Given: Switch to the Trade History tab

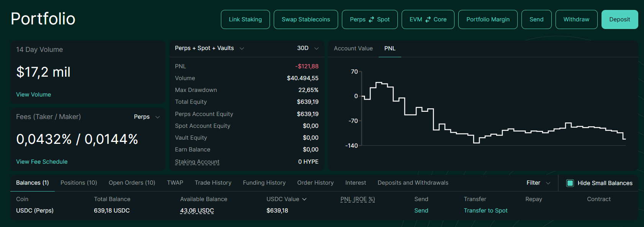Looking at the screenshot, I should click(213, 183).
